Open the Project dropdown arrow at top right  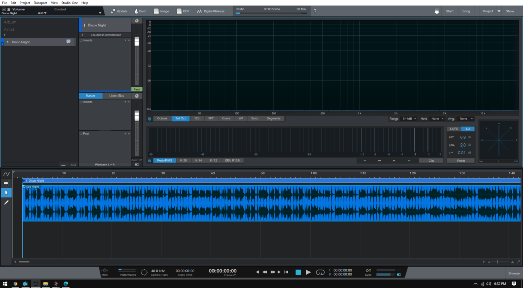point(499,11)
